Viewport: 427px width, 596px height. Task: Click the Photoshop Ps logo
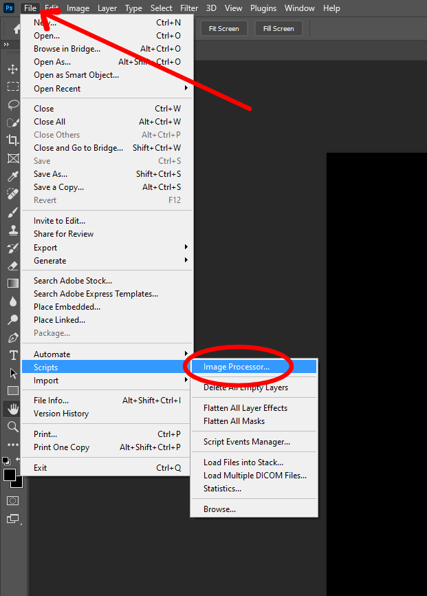click(9, 8)
